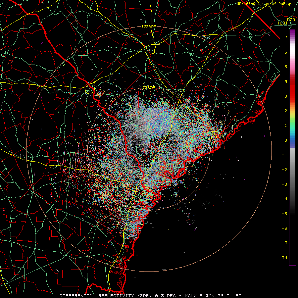Click the 0.3 DEG elevation text in caption

point(166,296)
